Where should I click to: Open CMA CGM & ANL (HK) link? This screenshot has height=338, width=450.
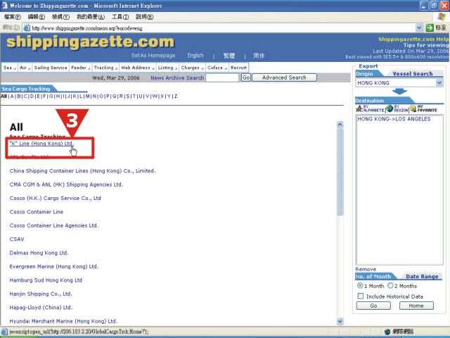pos(66,184)
